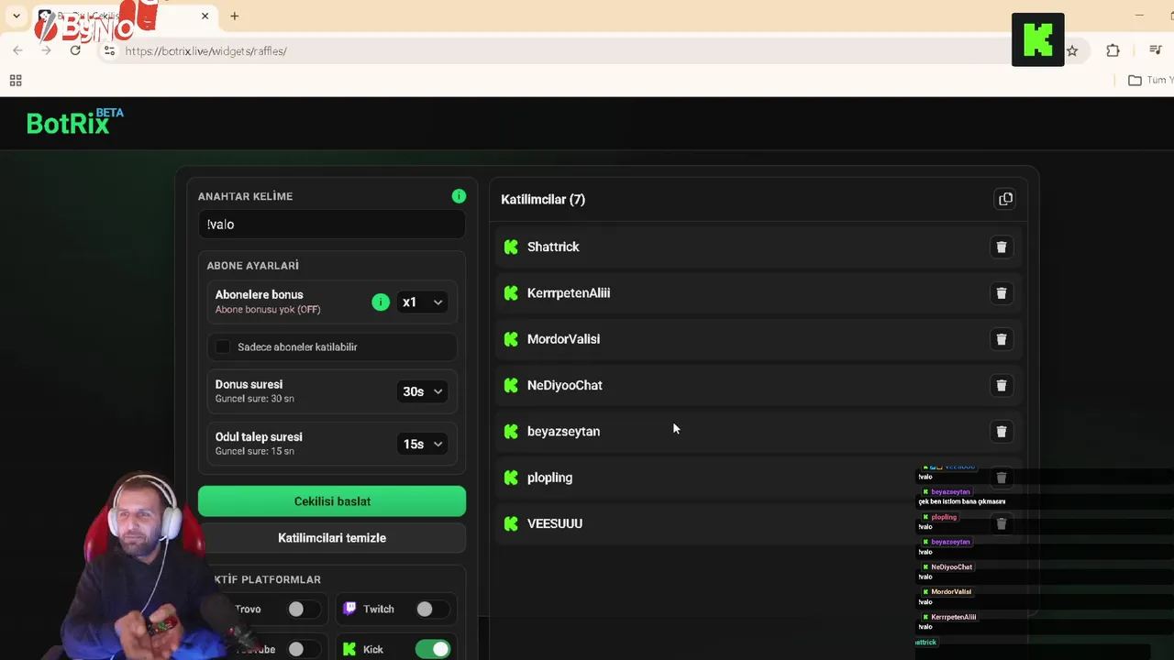Click ABONE AYARLARI section label
Image resolution: width=1174 pixels, height=660 pixels.
click(x=253, y=266)
